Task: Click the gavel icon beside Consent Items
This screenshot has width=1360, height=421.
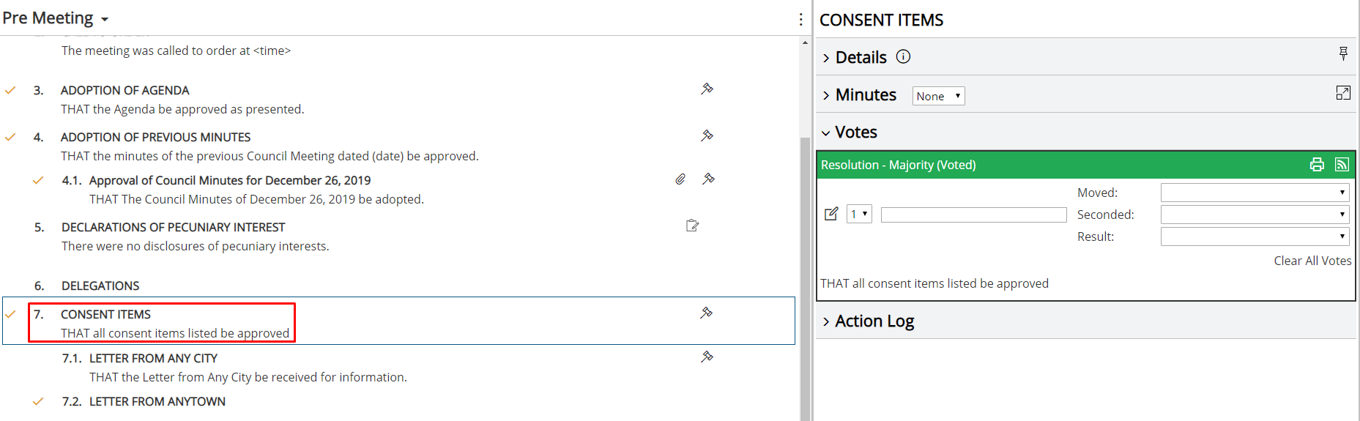Action: click(x=706, y=313)
